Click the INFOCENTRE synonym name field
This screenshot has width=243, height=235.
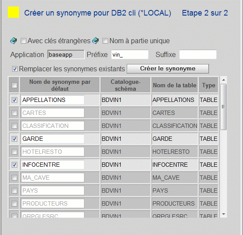click(53, 165)
